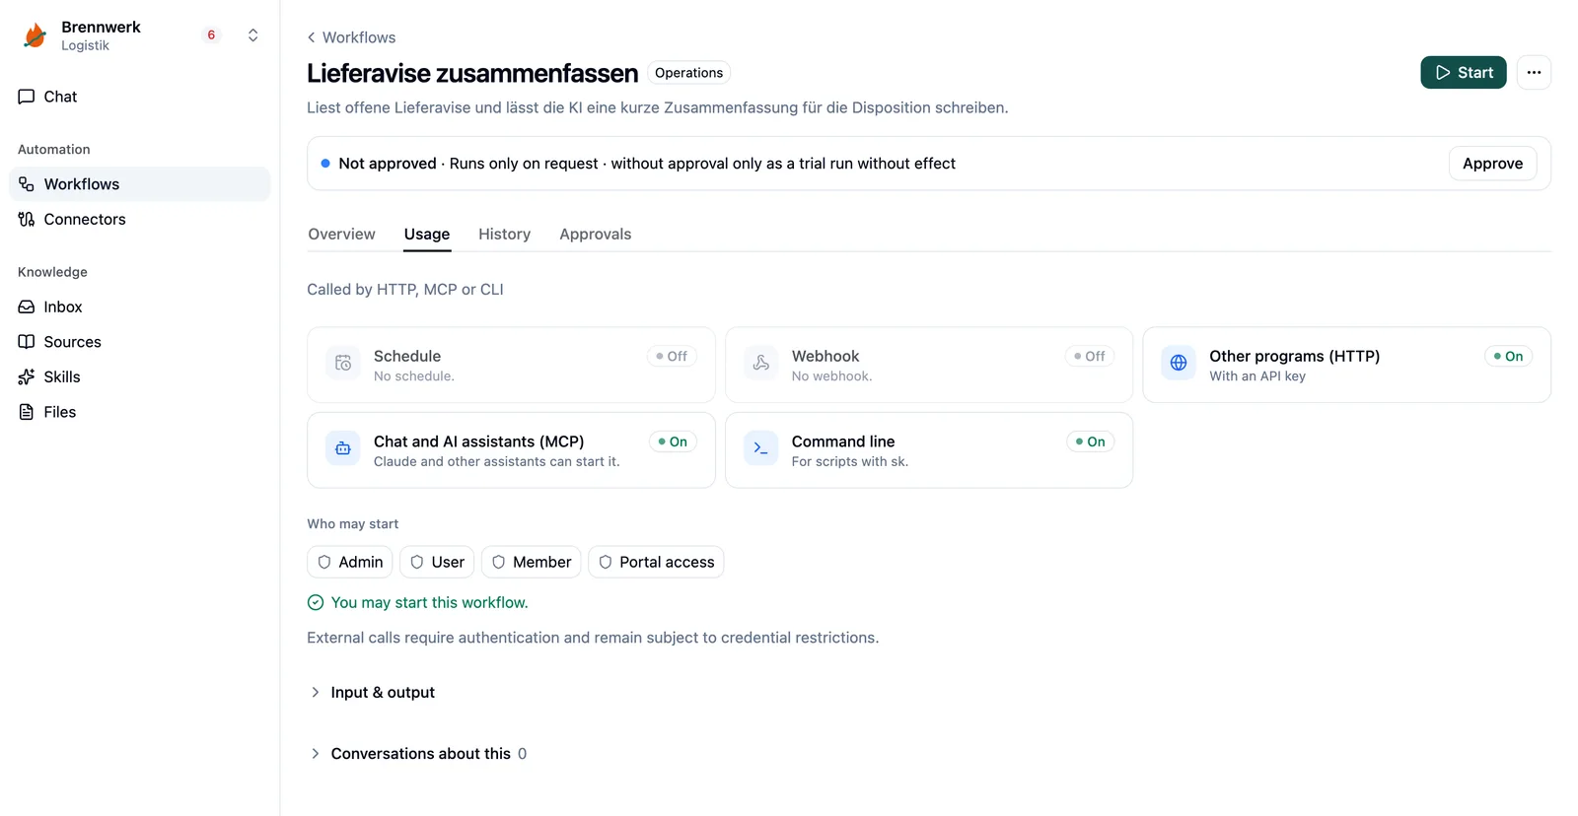Toggle the Other programs (HTTP) On status
The image size is (1578, 816).
1509,357
